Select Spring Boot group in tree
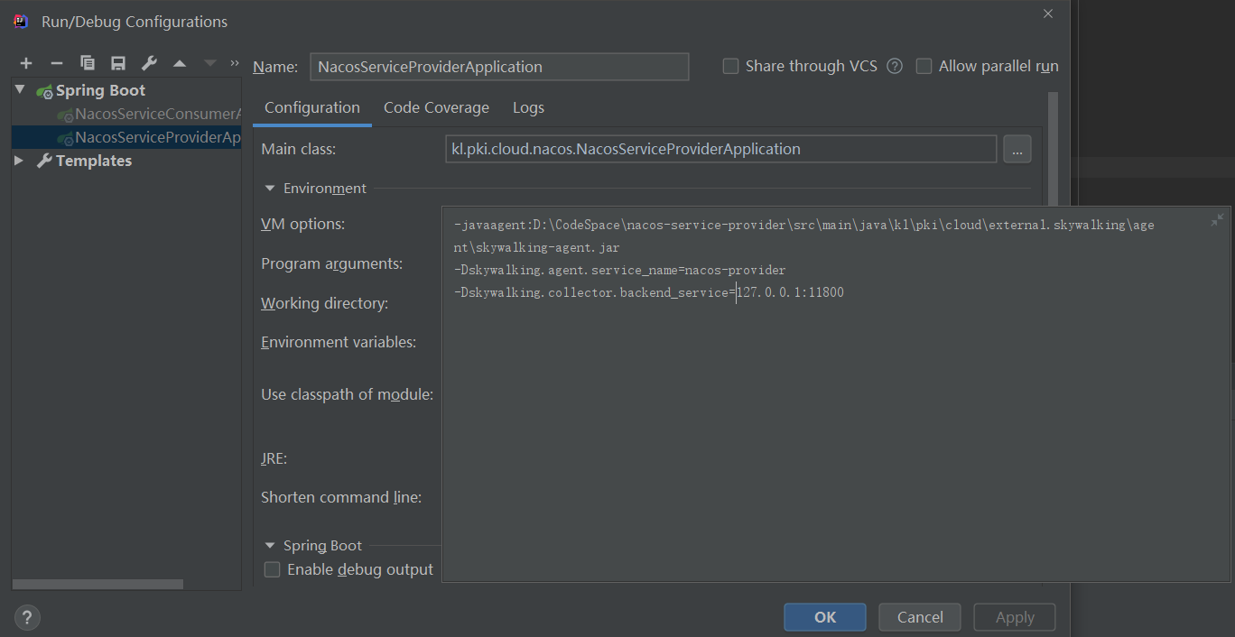The image size is (1235, 637). [x=100, y=90]
